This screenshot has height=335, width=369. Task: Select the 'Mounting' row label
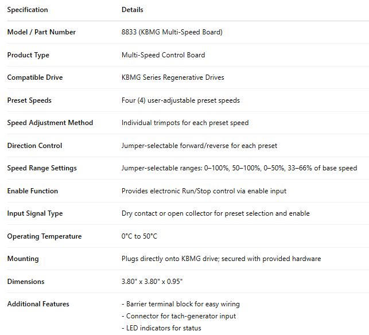(23, 259)
